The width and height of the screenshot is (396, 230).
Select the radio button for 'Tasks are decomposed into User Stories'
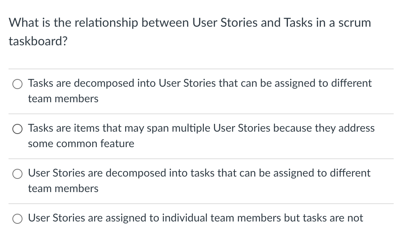17,84
